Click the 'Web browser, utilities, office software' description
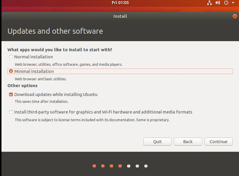 [69, 65]
